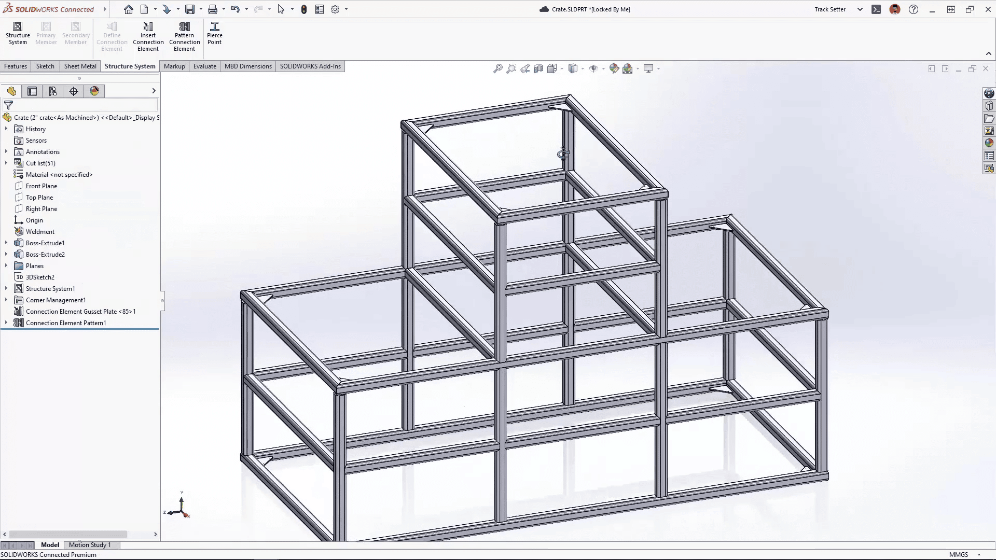
Task: Open the Pattern Connection Element tool
Action: (x=184, y=36)
